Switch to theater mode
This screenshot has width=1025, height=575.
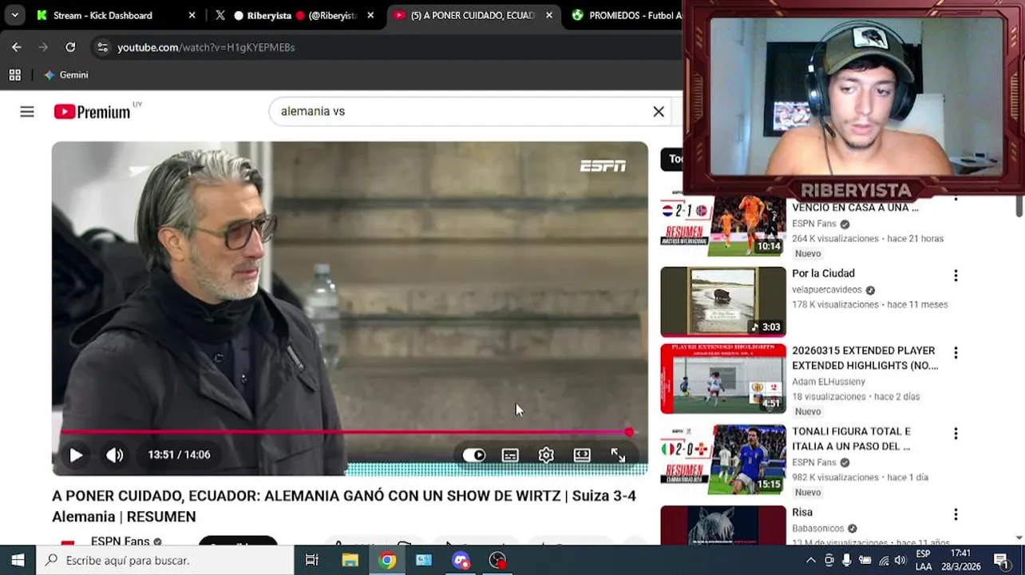tap(582, 455)
